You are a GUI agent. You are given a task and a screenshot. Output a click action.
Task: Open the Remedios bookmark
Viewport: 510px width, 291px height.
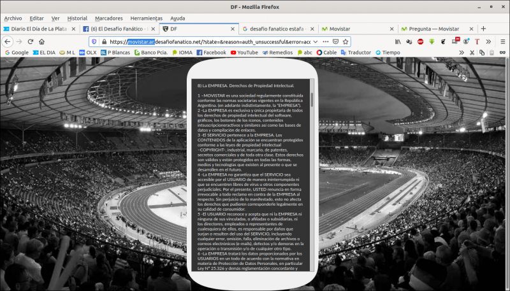(277, 52)
